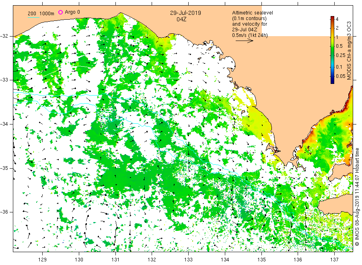362x265 pixels.
Task: Click '0.5m/s (1kt 24h)' velocity scale text
Action: coord(250,35)
